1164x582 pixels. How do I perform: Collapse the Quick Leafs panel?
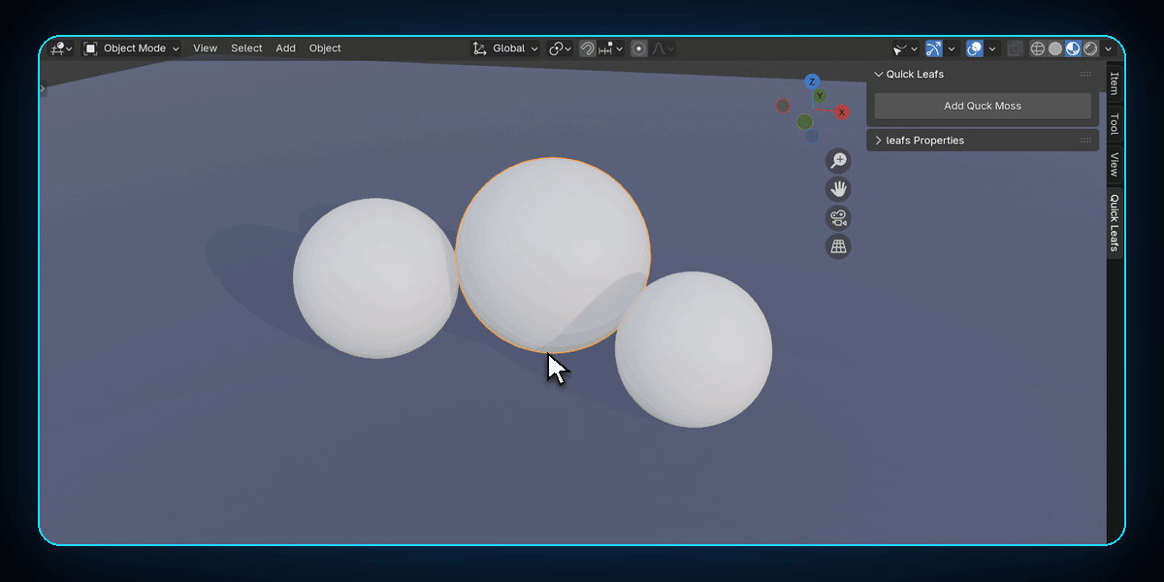879,75
